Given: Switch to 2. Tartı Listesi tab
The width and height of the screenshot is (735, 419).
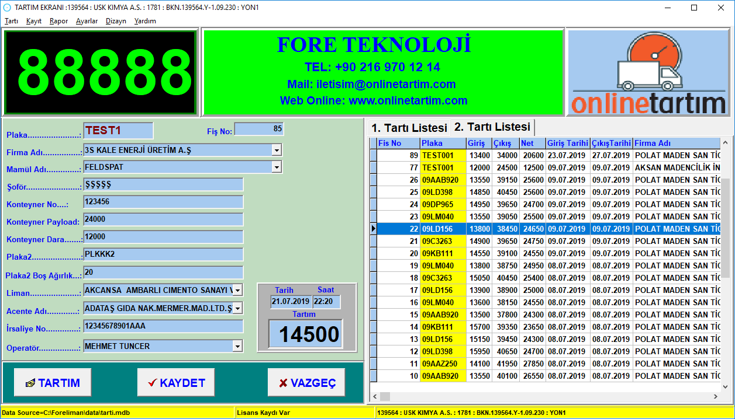Looking at the screenshot, I should (492, 127).
